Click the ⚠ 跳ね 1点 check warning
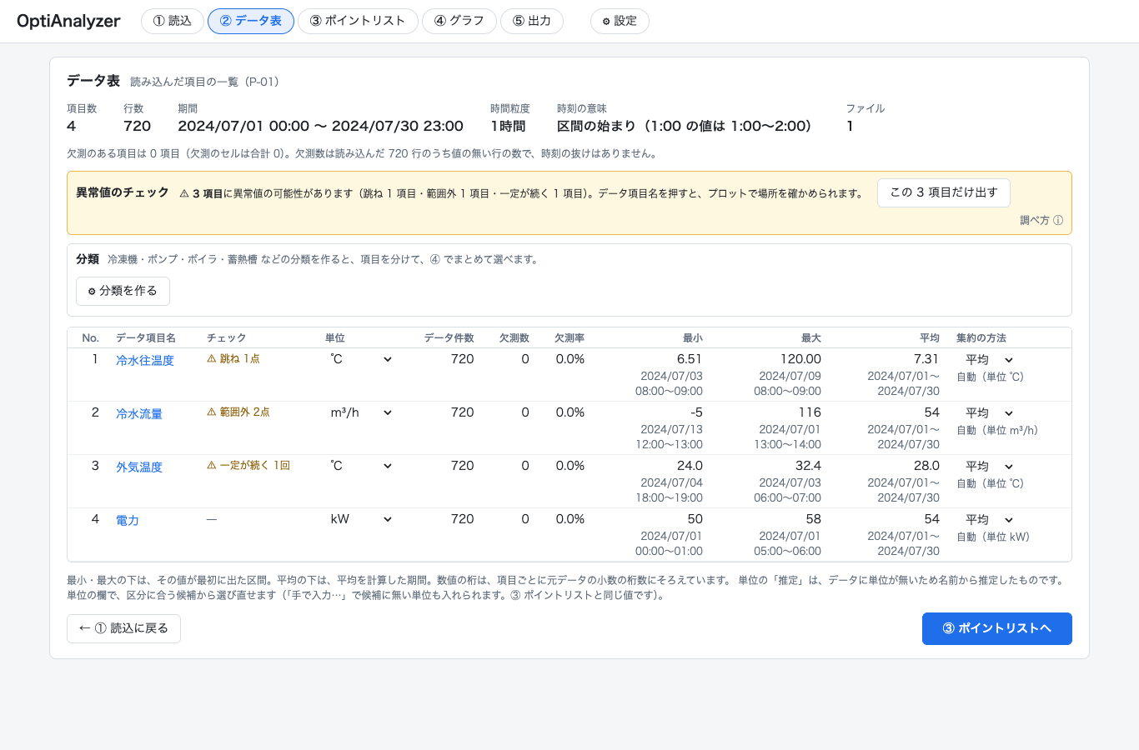This screenshot has width=1139, height=750. (x=233, y=359)
